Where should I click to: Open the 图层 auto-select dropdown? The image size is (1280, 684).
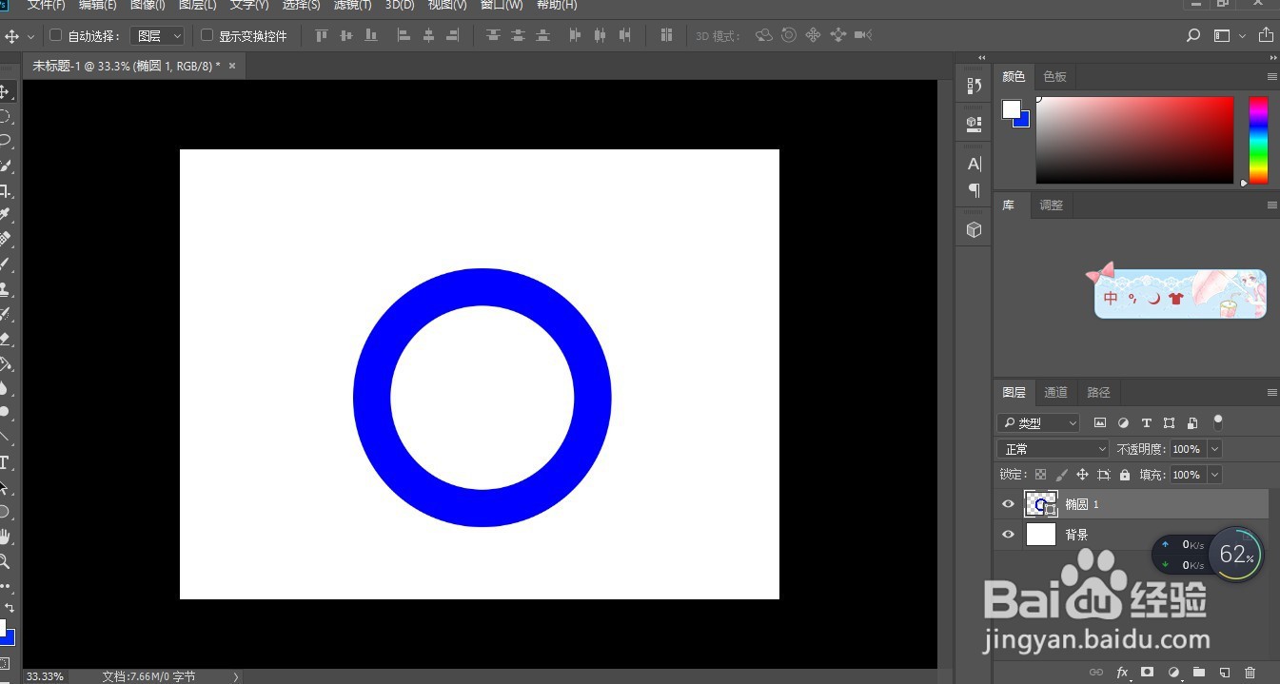pos(158,36)
